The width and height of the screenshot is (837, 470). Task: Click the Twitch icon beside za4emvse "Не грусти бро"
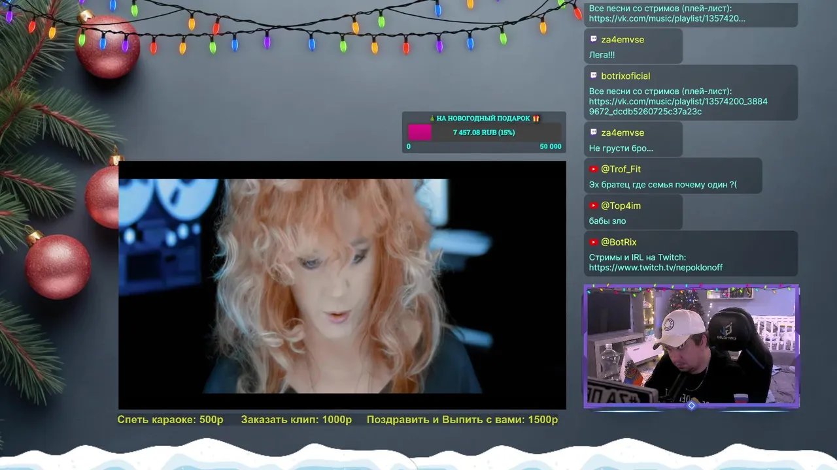coord(594,133)
